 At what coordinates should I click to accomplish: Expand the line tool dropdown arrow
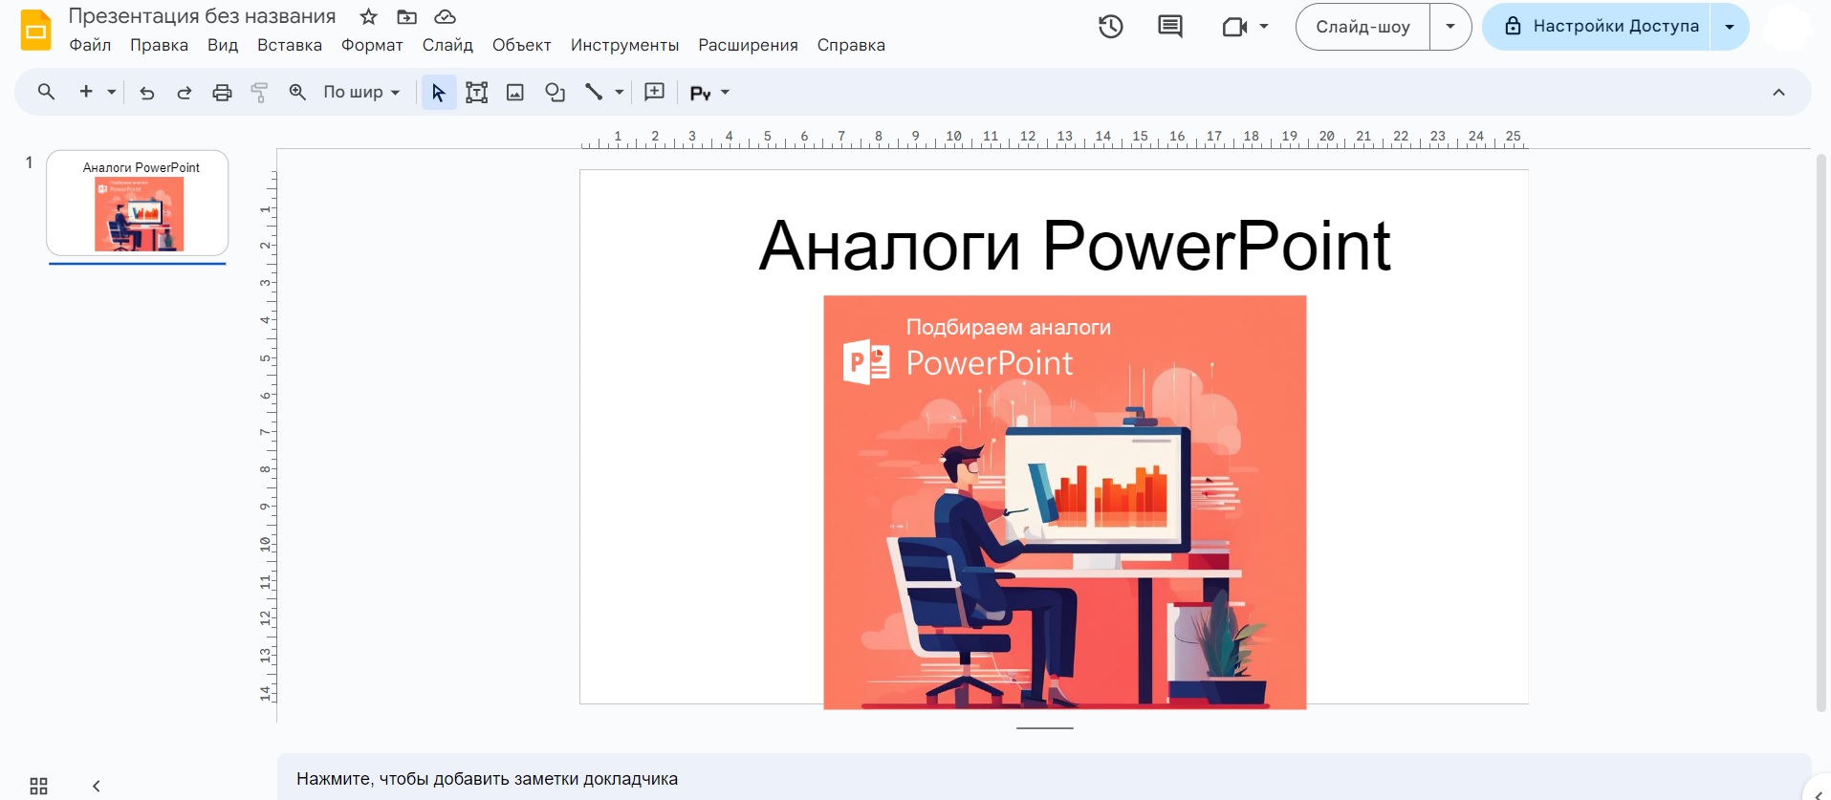(x=619, y=92)
